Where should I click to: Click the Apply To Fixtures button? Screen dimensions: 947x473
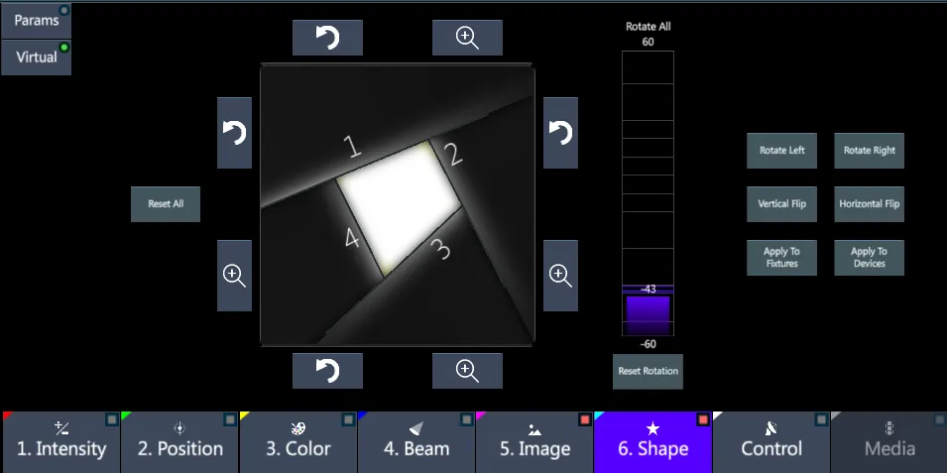click(x=781, y=258)
